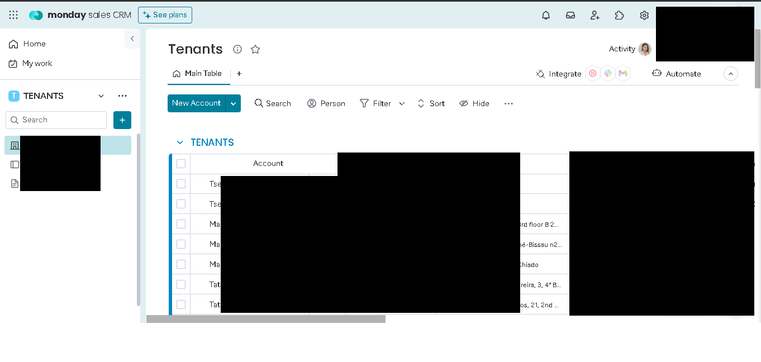Check the second Ma row checkbox
Image resolution: width=761 pixels, height=362 pixels.
(x=181, y=244)
